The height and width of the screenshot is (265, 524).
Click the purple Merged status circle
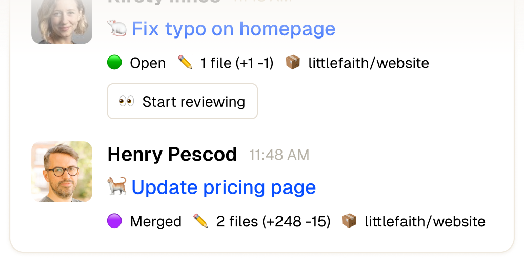114,221
